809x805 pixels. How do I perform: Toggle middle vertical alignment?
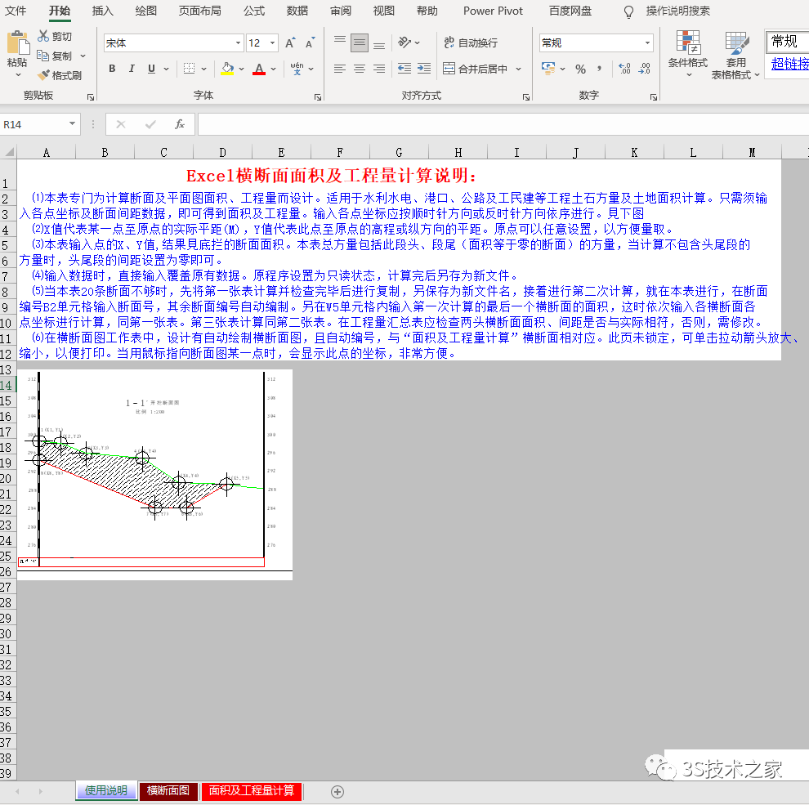click(x=360, y=43)
